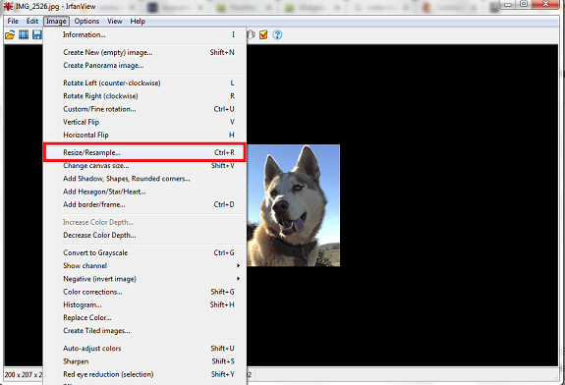Image resolution: width=565 pixels, height=385 pixels.
Task: Select Red eye reduction (selection)
Action: pyautogui.click(x=144, y=374)
